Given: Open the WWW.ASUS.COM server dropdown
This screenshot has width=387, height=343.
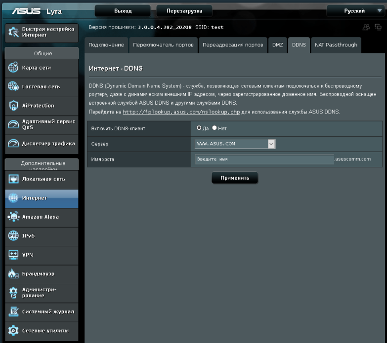Looking at the screenshot, I should (235, 144).
